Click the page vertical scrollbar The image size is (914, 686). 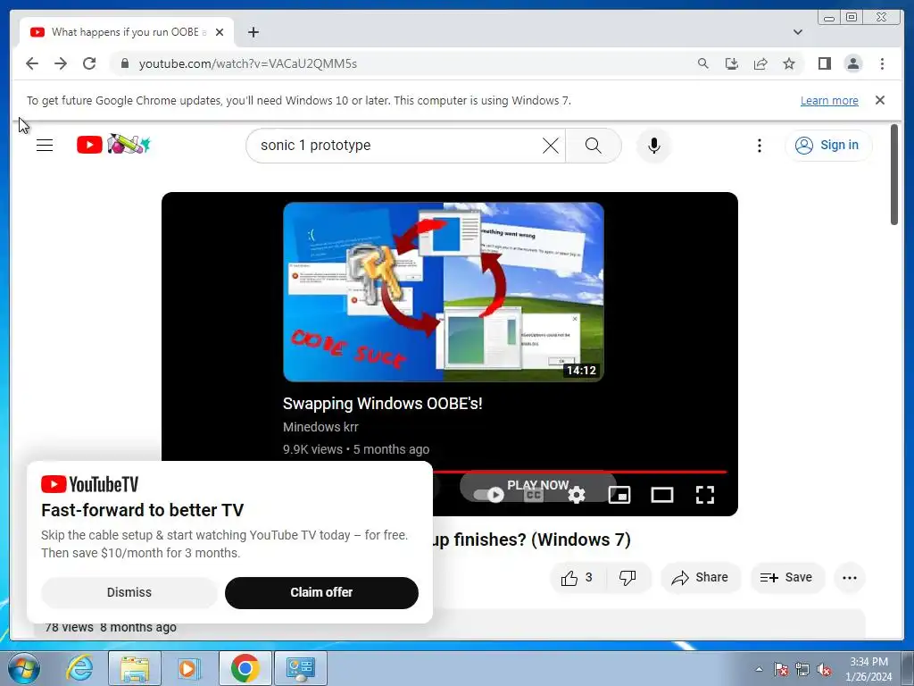pos(894,175)
